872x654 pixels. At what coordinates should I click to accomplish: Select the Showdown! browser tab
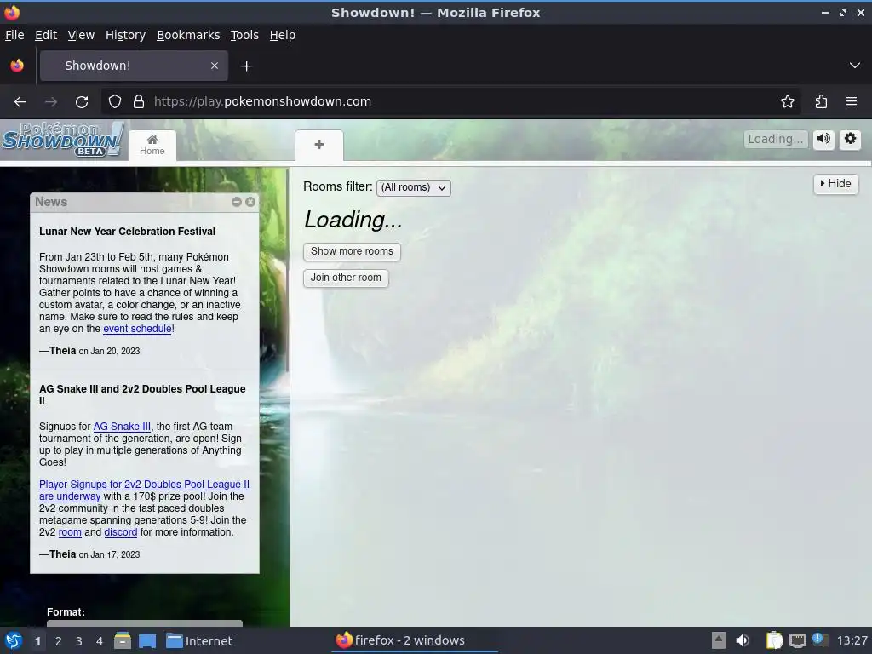click(134, 66)
